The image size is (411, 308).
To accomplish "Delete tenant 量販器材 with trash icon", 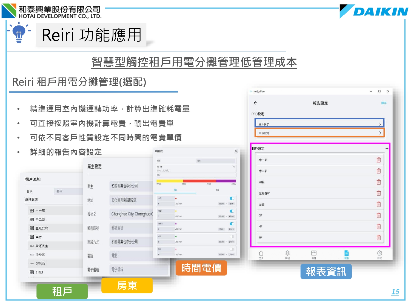I will 378,193.
